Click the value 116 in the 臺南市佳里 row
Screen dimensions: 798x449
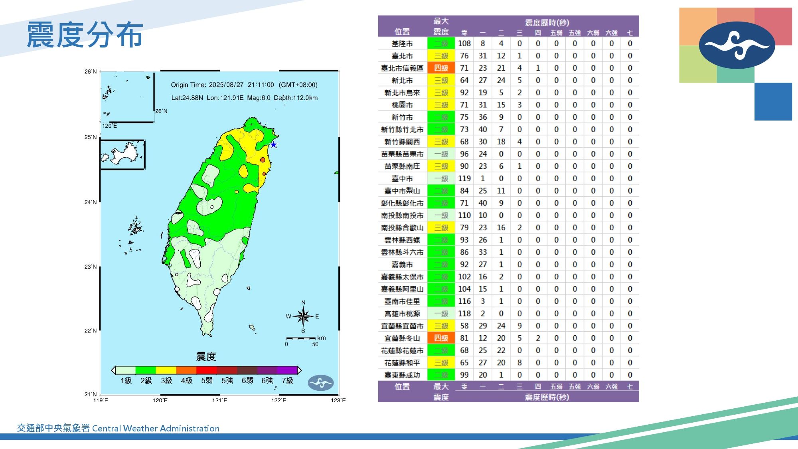coord(464,301)
